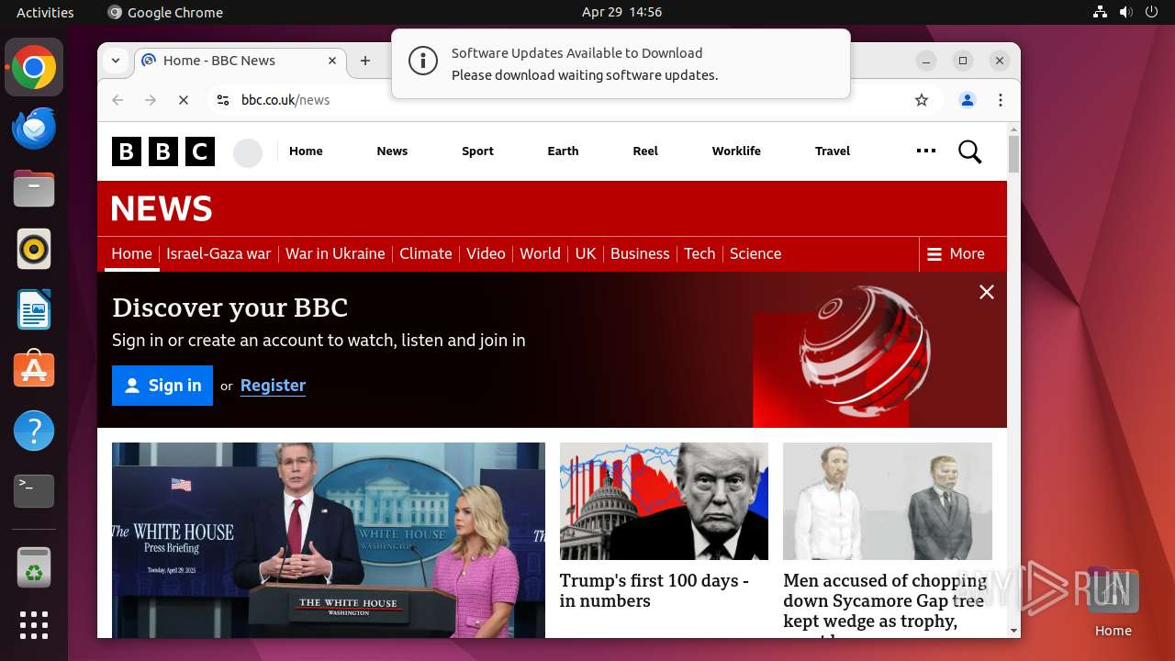
Task: Open the NEWS heading link
Action: point(162,208)
